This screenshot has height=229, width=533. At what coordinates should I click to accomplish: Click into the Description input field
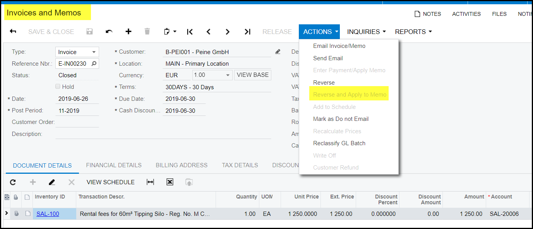[x=163, y=134]
